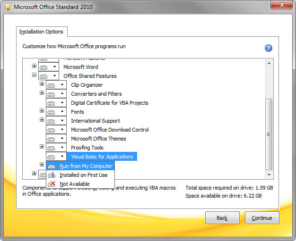Click the Run from My Computer drive icon

pyautogui.click(x=52, y=166)
